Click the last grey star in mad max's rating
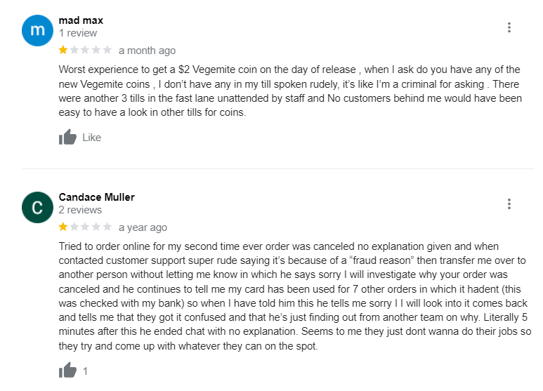 107,50
